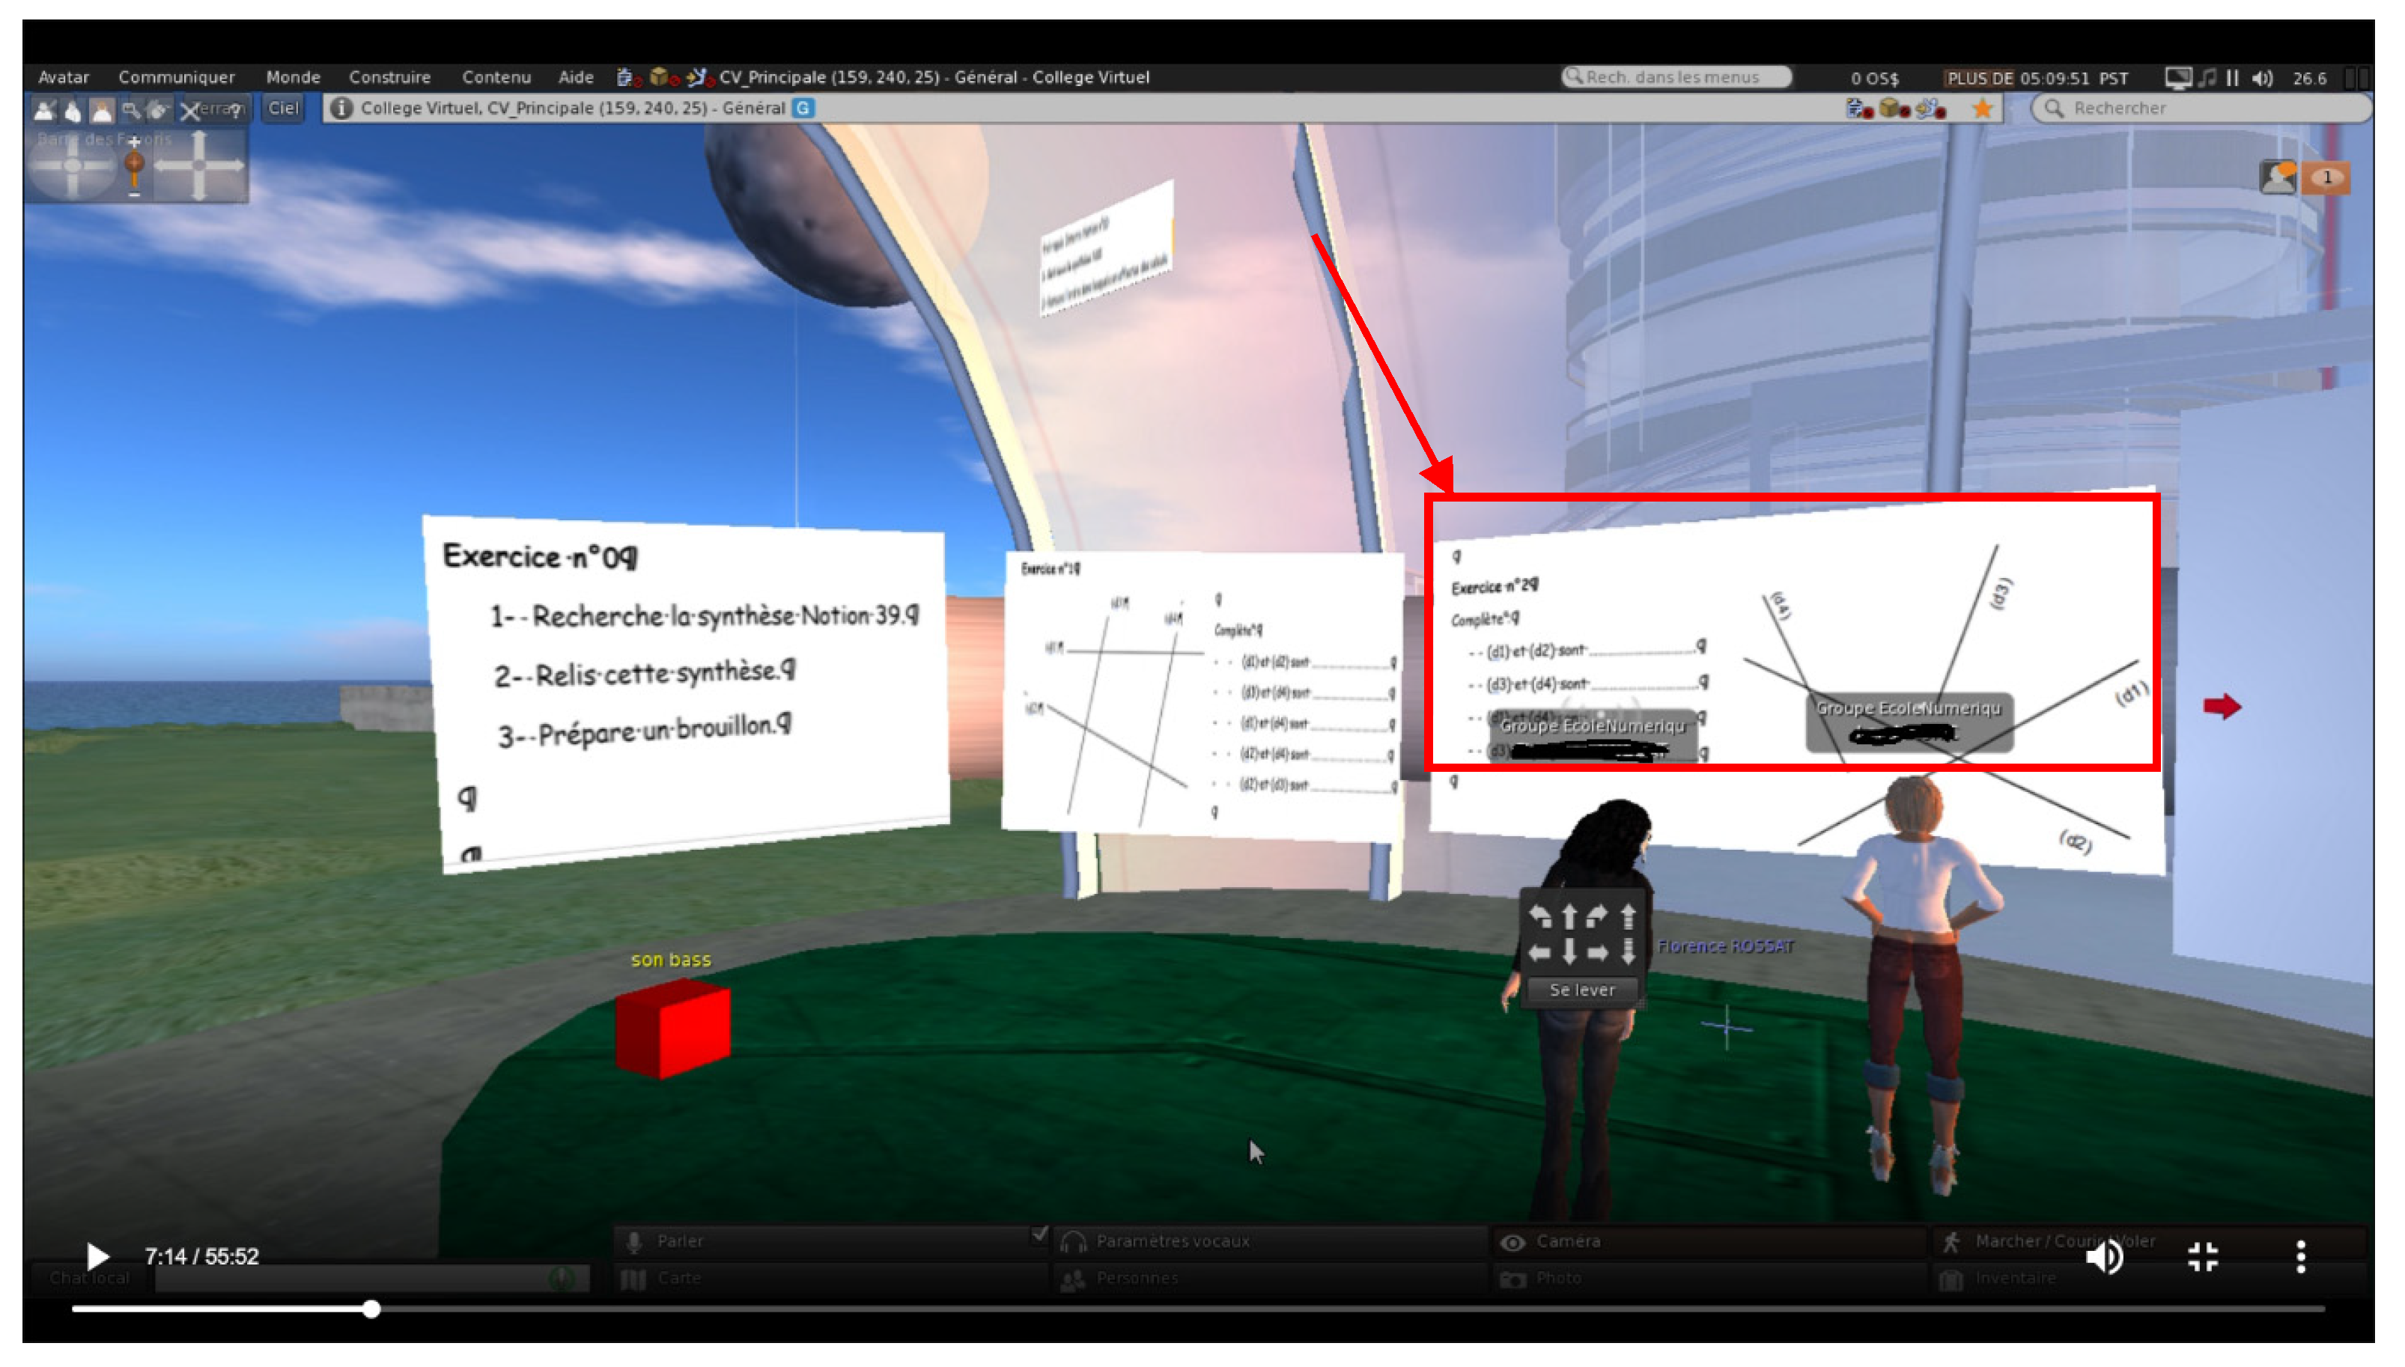Viewport: 2405px width, 1367px height.
Task: Add location to favorites with orange star
Action: tap(1982, 109)
